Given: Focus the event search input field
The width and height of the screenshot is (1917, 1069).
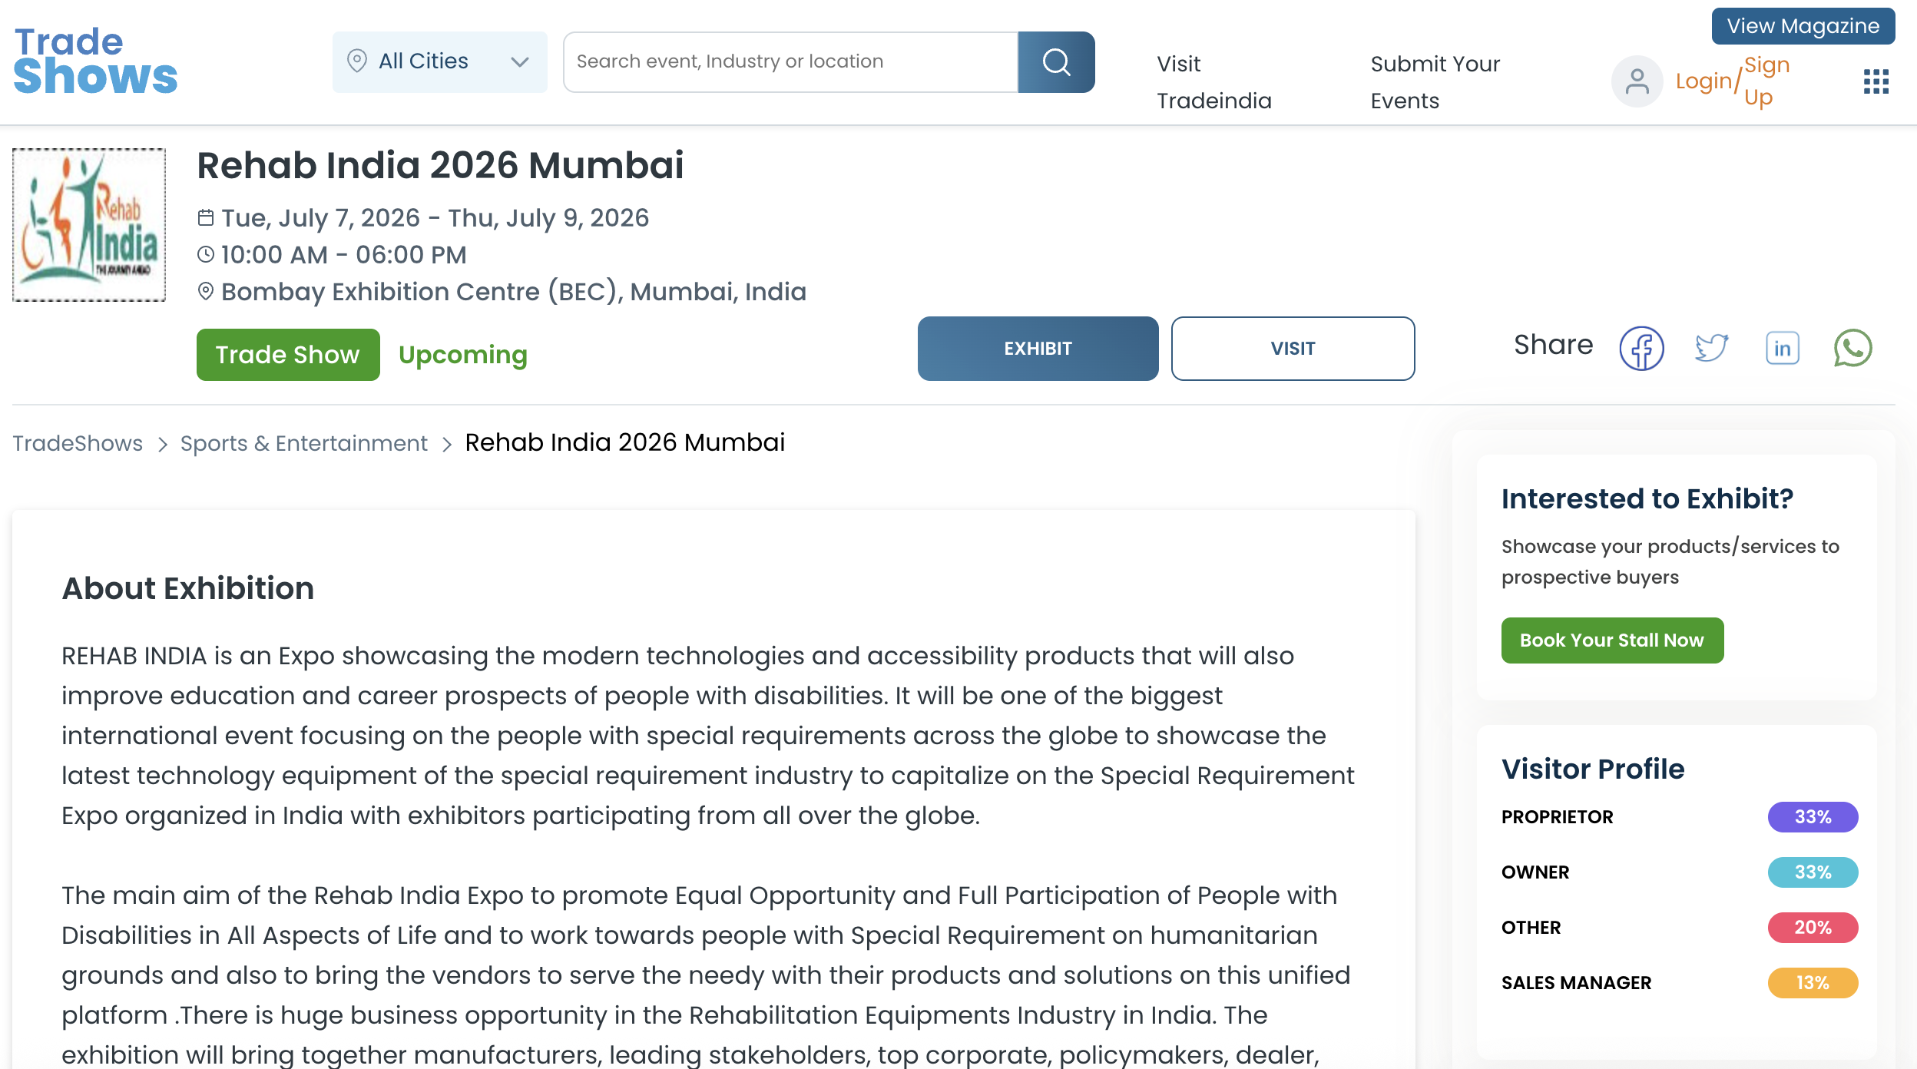Looking at the screenshot, I should [x=790, y=62].
